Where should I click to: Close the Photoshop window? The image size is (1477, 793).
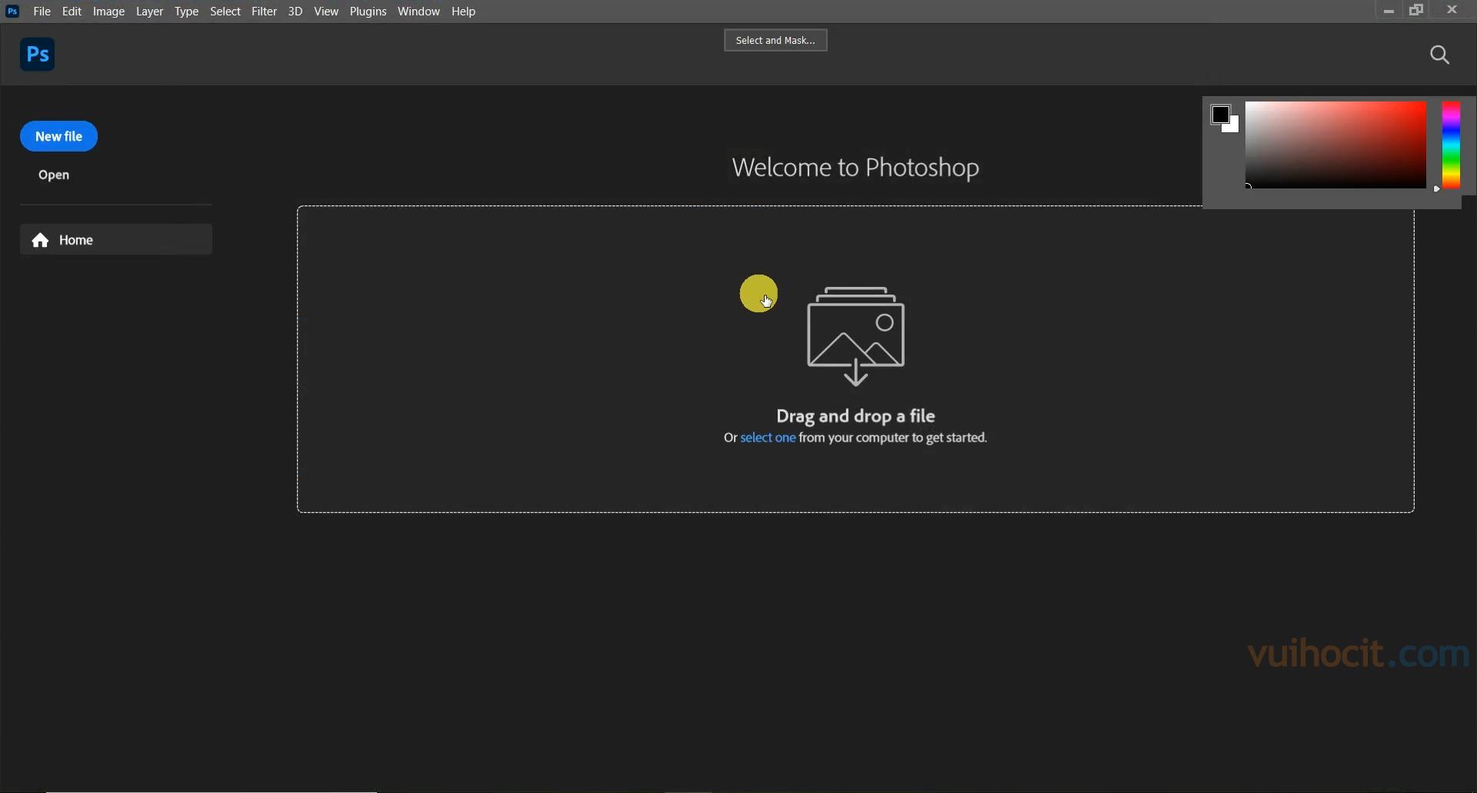pos(1452,10)
